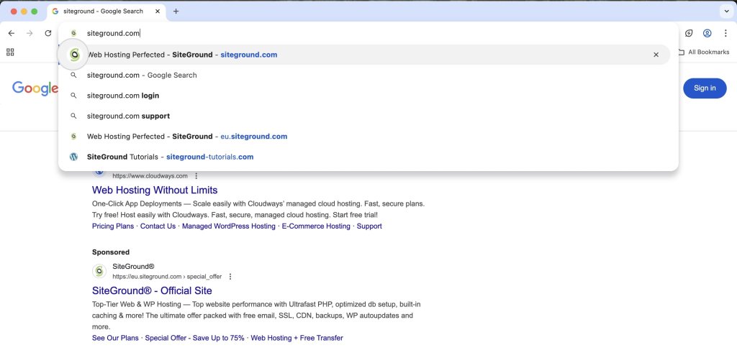Choose the 'siteground.com login' suggestion
The image size is (737, 358).
click(363, 96)
